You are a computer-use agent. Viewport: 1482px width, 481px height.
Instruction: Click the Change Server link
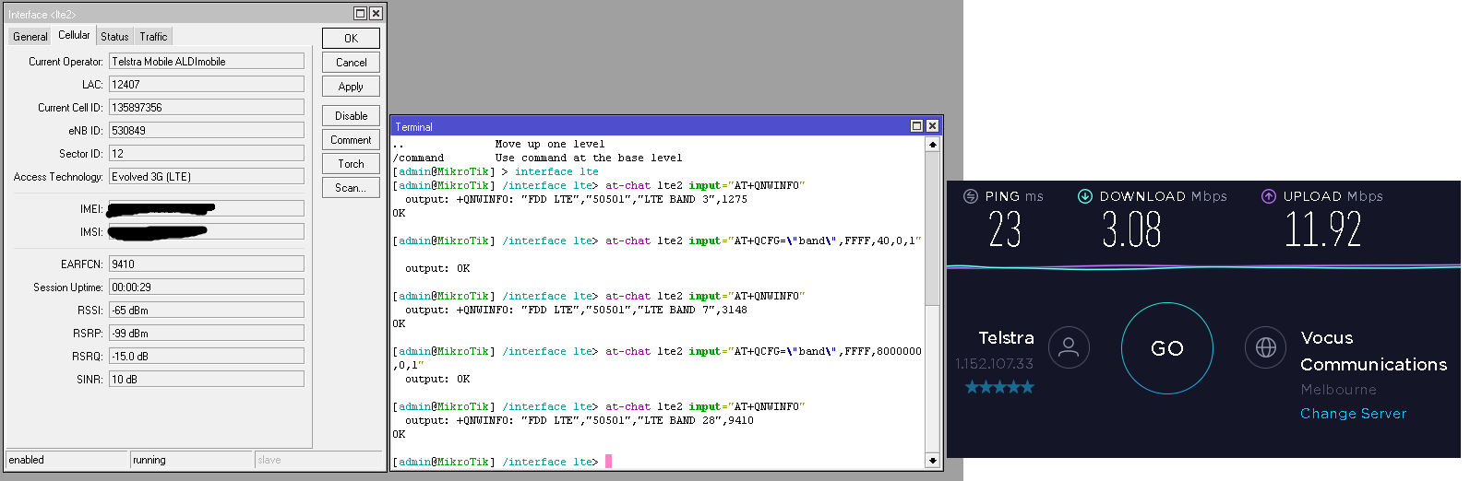[x=1353, y=414]
